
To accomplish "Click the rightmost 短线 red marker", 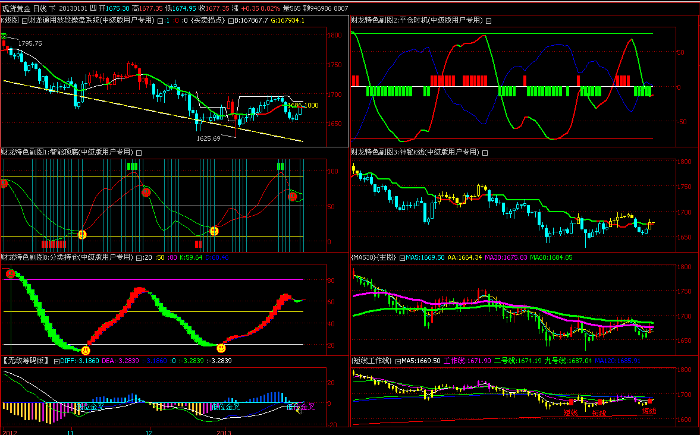I will coord(649,411).
